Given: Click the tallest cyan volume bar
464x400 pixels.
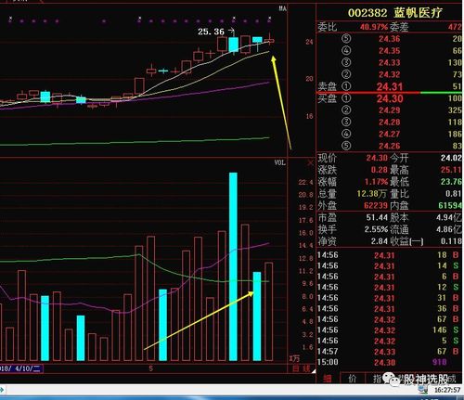Looking at the screenshot, I should (x=233, y=266).
